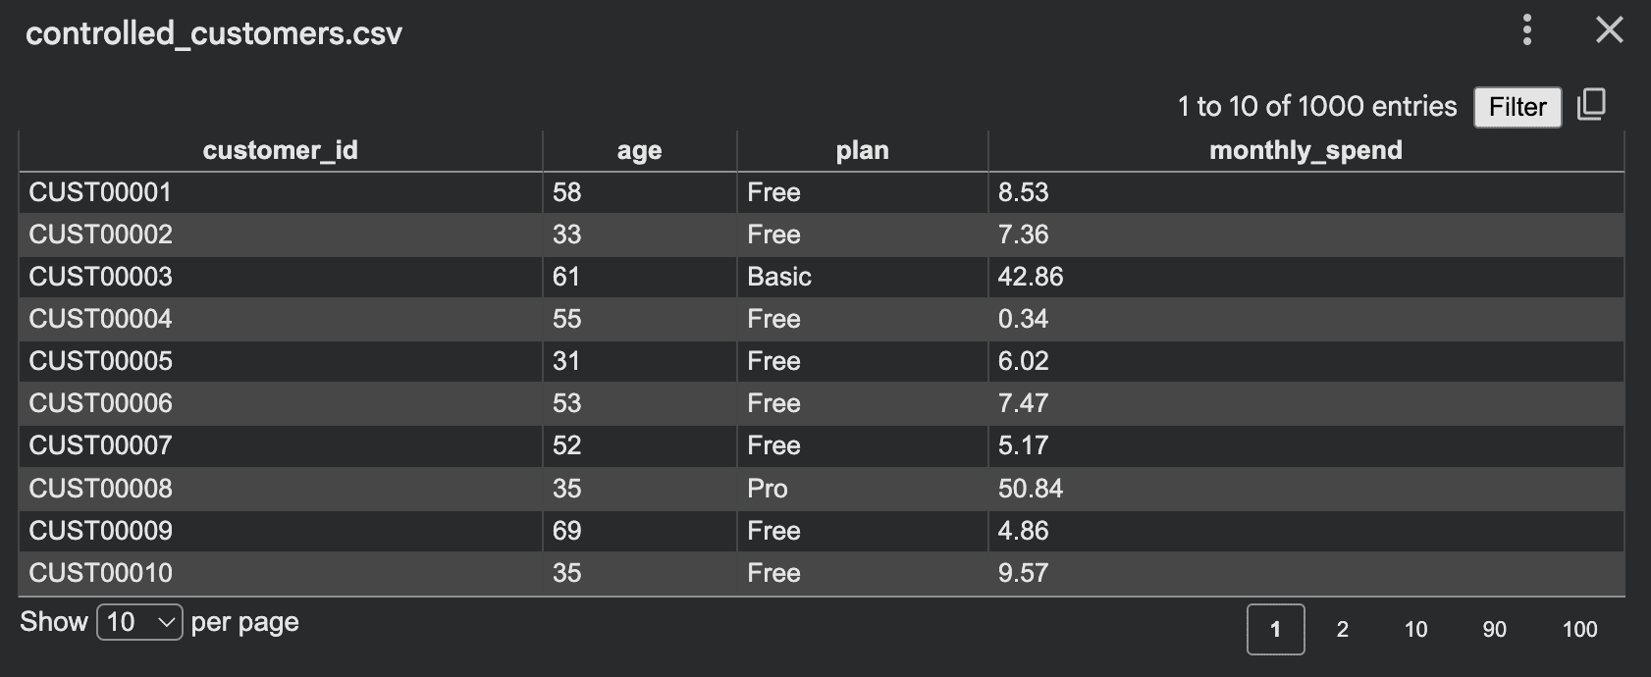Sort the table by monthly_spend column
The height and width of the screenshot is (677, 1651).
click(x=1305, y=149)
